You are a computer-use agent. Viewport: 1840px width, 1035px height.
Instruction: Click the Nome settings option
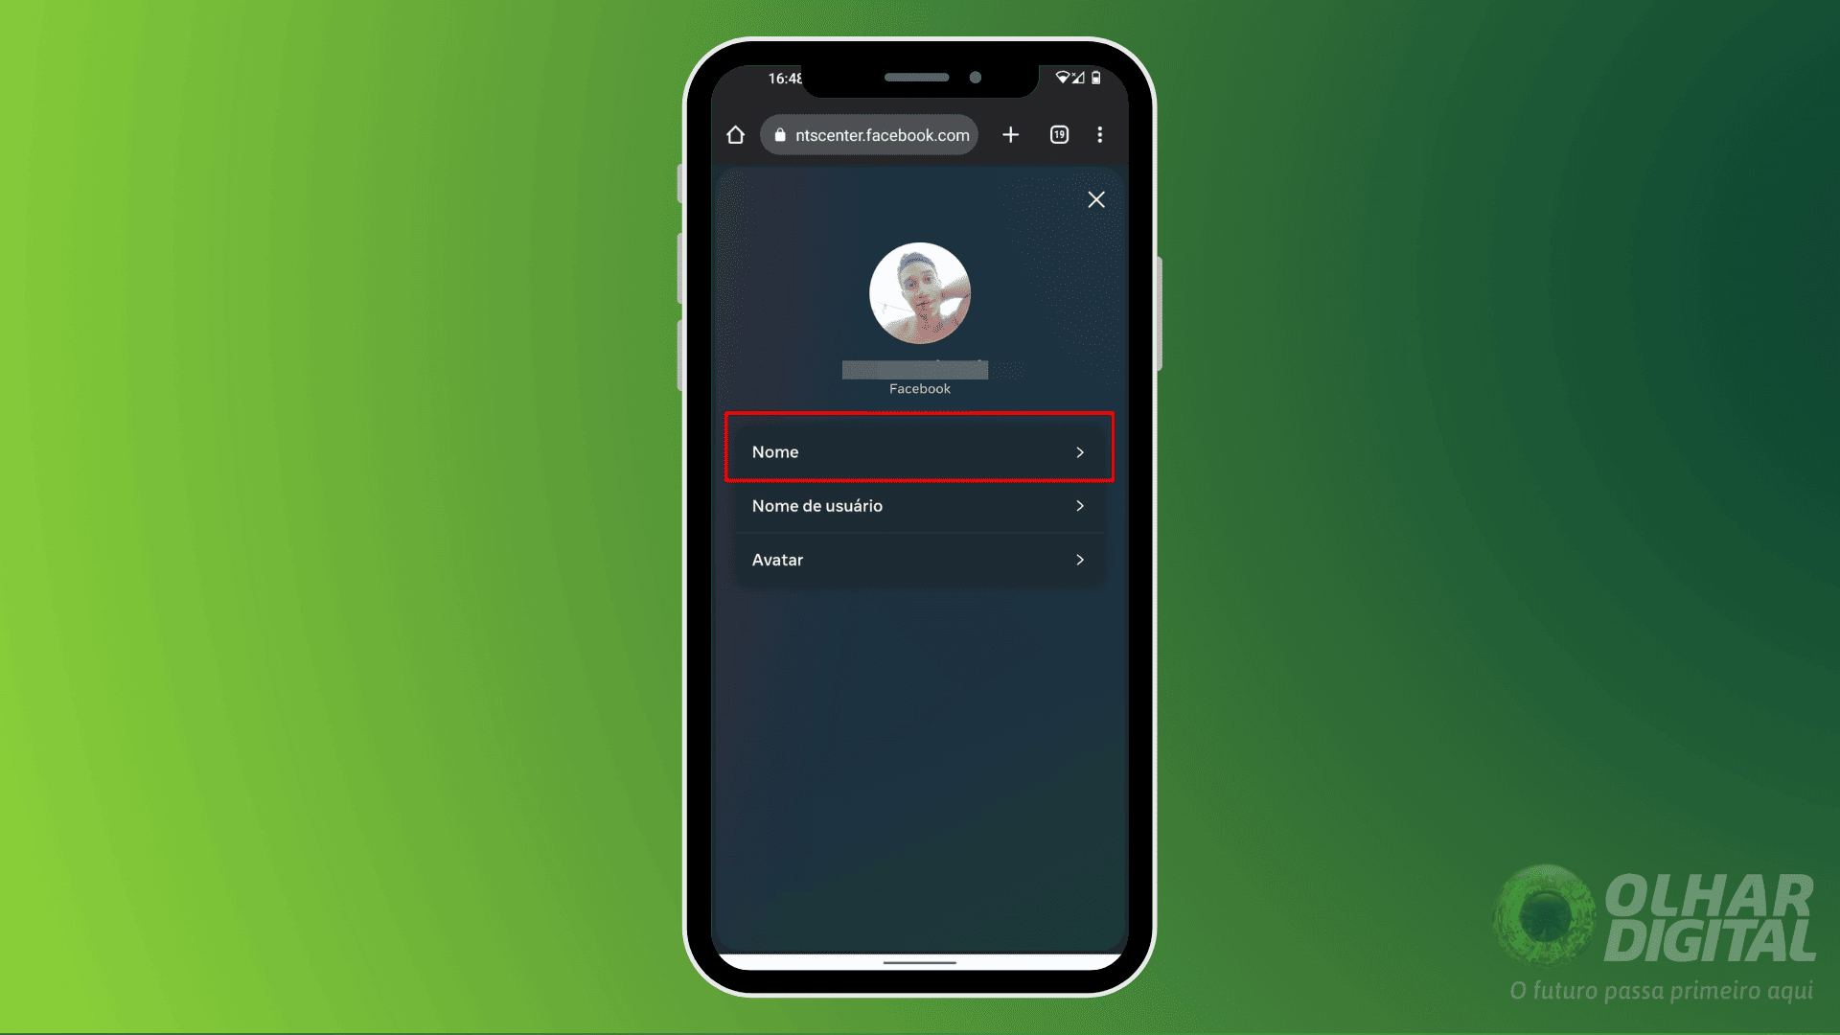[x=919, y=451]
